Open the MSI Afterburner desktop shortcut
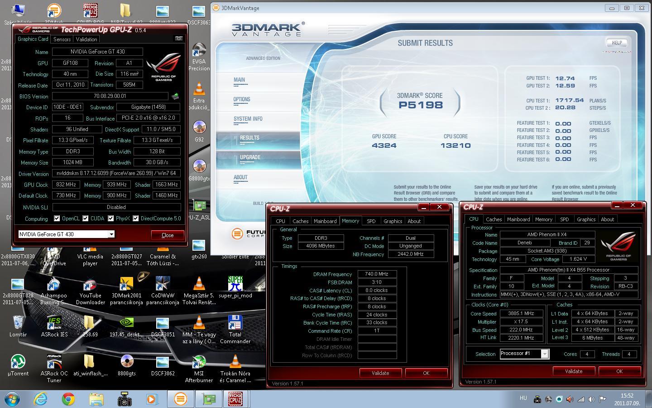 click(199, 369)
